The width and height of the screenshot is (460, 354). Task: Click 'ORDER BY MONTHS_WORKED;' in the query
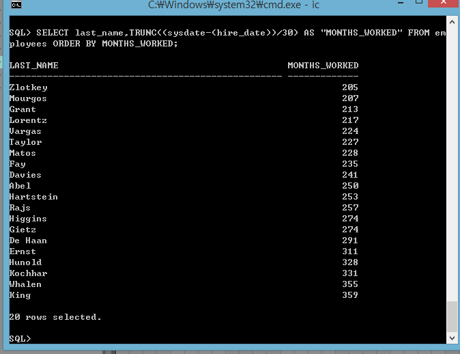pos(115,44)
